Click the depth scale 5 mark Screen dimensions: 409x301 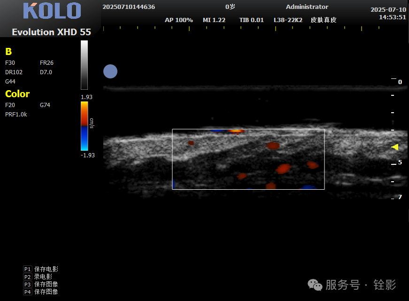tap(400, 162)
